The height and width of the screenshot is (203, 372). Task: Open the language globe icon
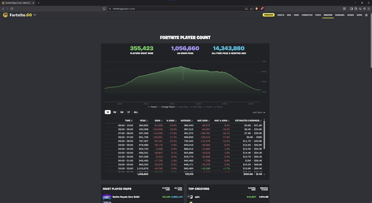pos(366,15)
